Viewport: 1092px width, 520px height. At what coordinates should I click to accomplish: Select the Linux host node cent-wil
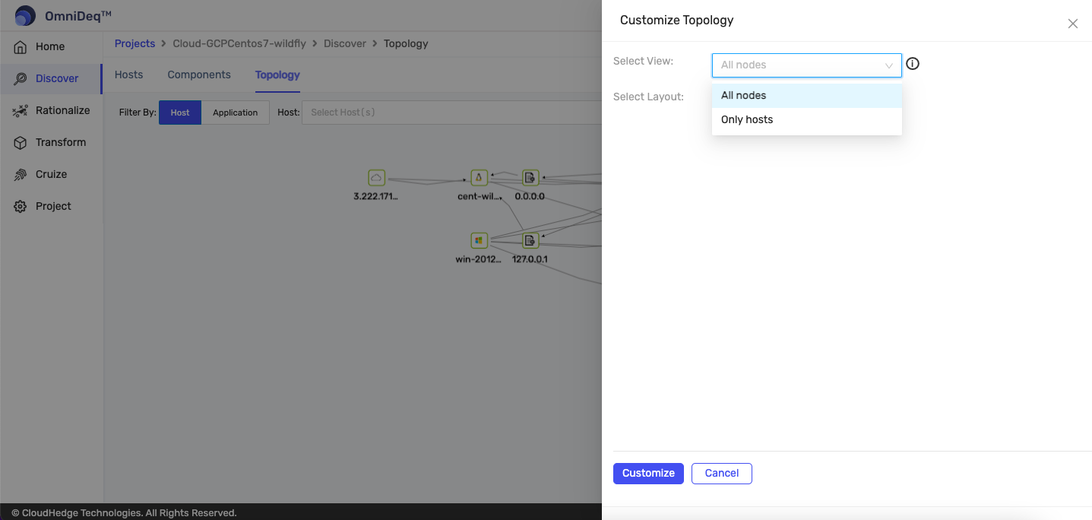click(x=479, y=178)
